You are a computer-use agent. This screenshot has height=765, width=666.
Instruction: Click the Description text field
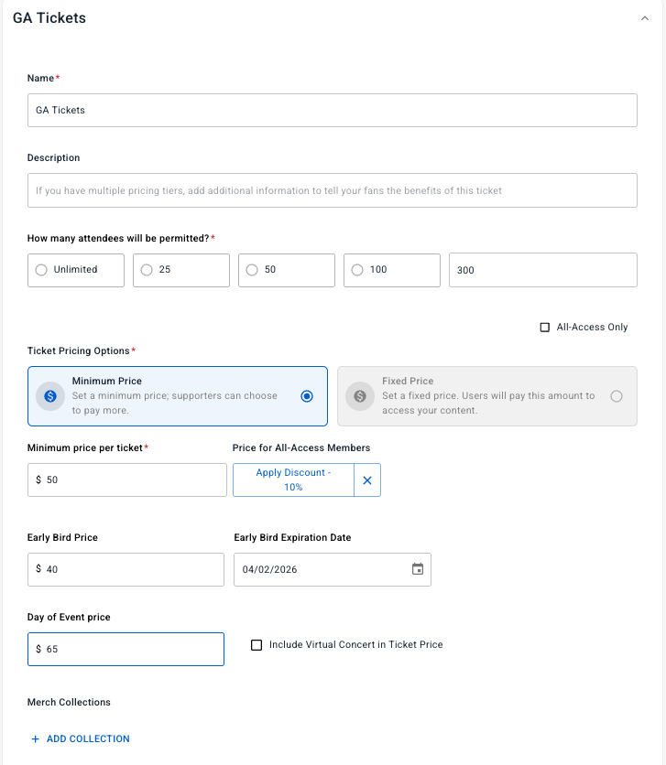332,190
